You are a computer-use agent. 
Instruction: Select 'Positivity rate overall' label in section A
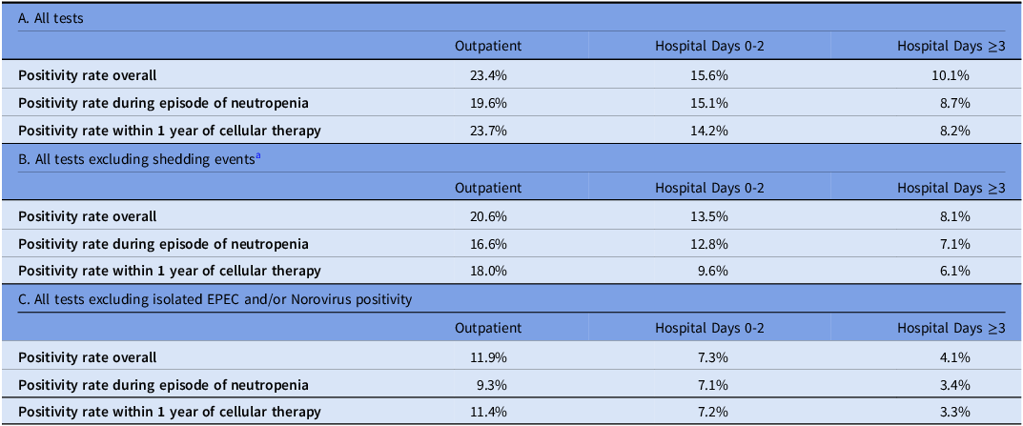coord(88,75)
